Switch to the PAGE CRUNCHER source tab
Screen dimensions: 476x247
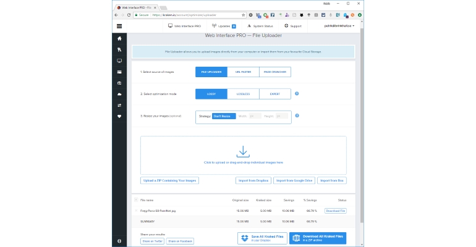[275, 72]
